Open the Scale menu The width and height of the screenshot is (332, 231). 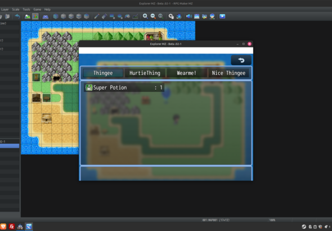[x=16, y=10]
